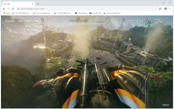
Task: Click the boxed Rate button
Action: [37, 21]
